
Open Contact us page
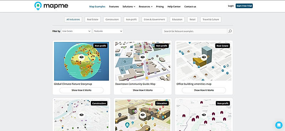190,6
